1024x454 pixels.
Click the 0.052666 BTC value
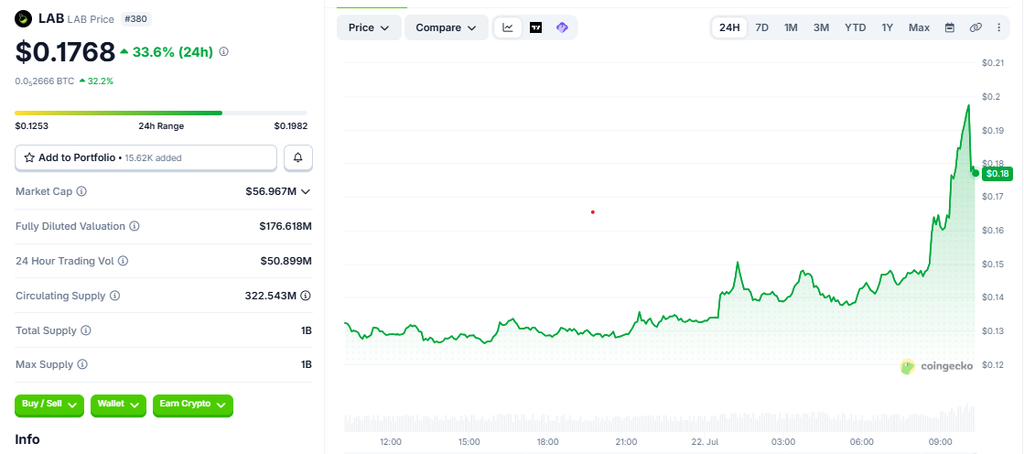(44, 81)
